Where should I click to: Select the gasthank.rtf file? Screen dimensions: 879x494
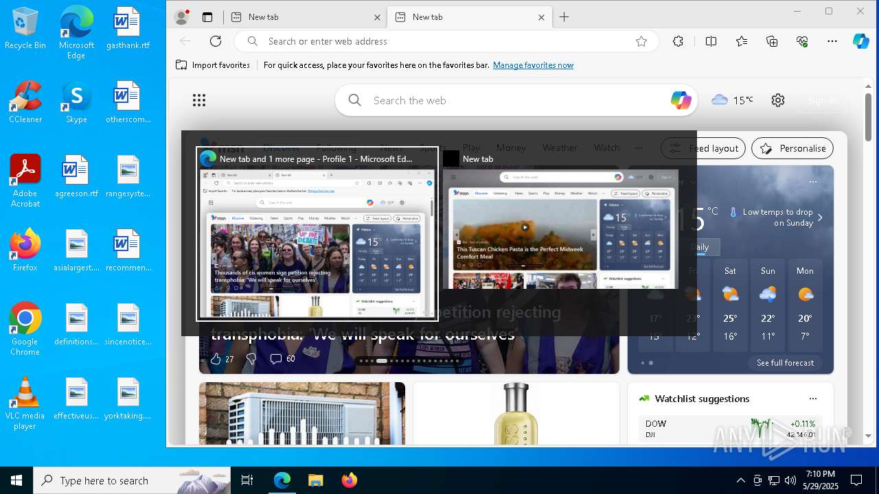pyautogui.click(x=128, y=29)
